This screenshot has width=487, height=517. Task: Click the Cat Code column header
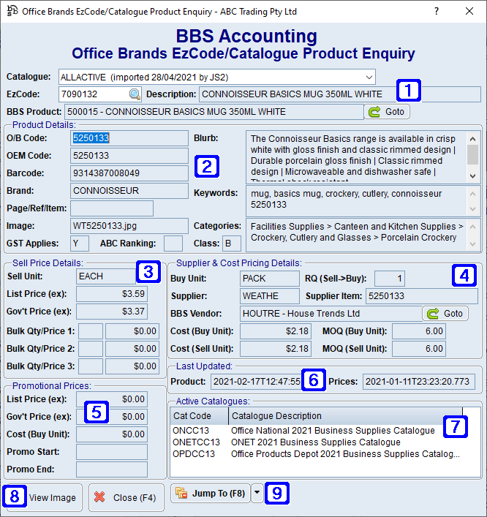pyautogui.click(x=199, y=416)
